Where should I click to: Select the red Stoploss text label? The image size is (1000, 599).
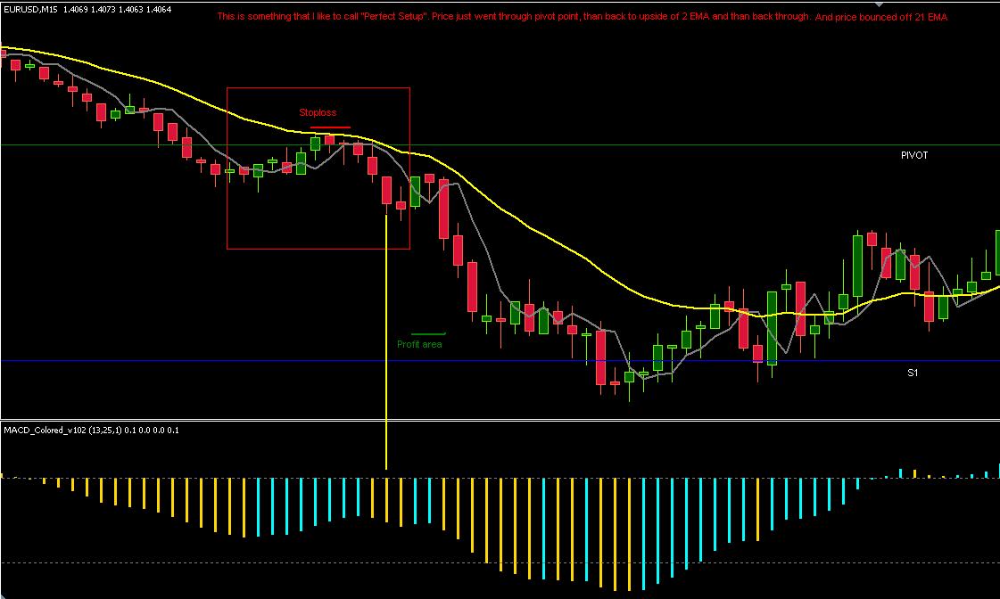pyautogui.click(x=318, y=113)
